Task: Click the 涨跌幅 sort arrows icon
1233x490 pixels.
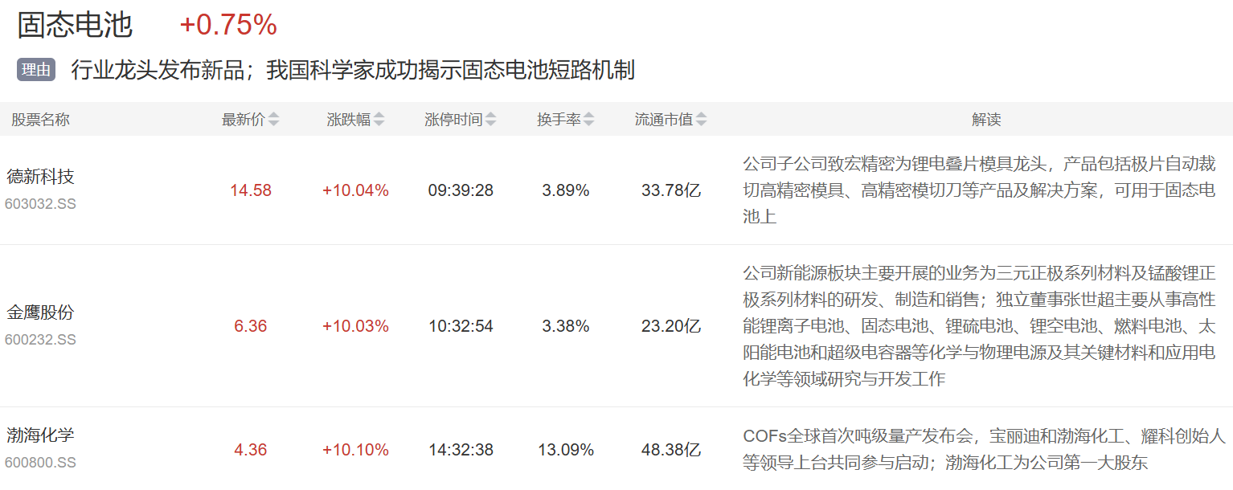Action: (x=379, y=120)
